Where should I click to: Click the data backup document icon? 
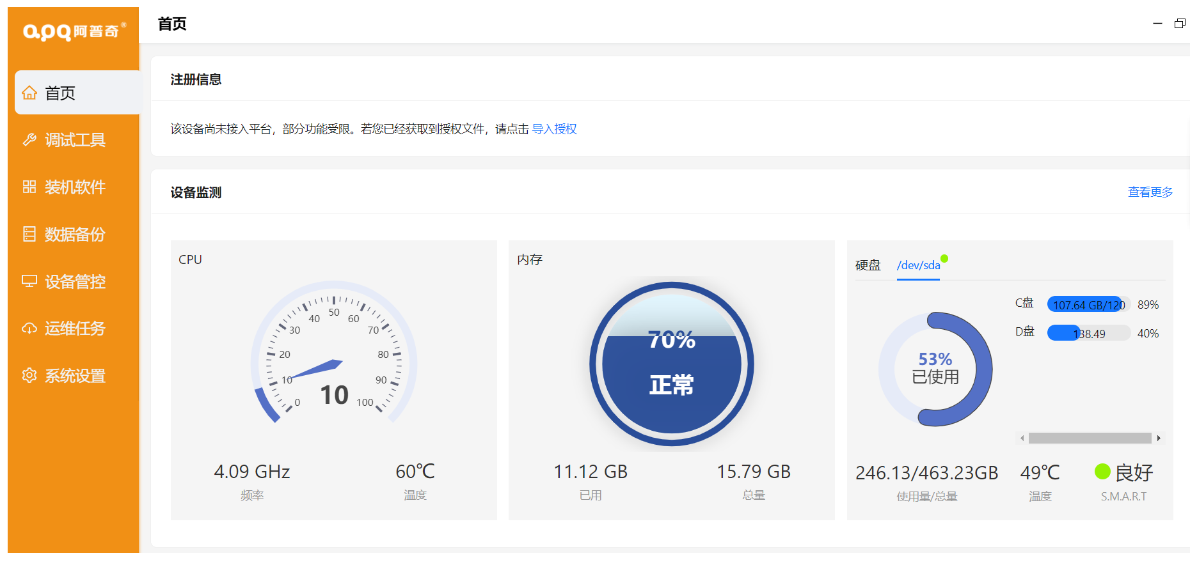tap(29, 235)
